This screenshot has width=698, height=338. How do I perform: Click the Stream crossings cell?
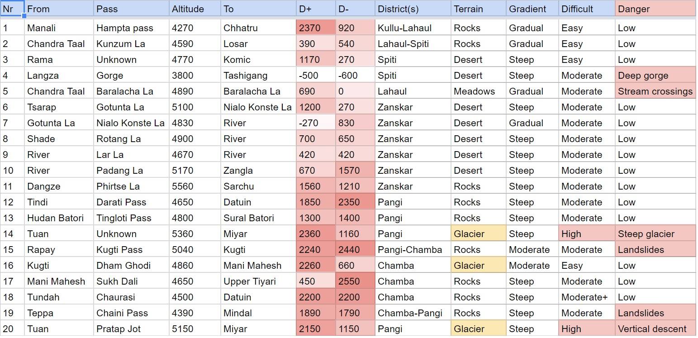click(655, 91)
